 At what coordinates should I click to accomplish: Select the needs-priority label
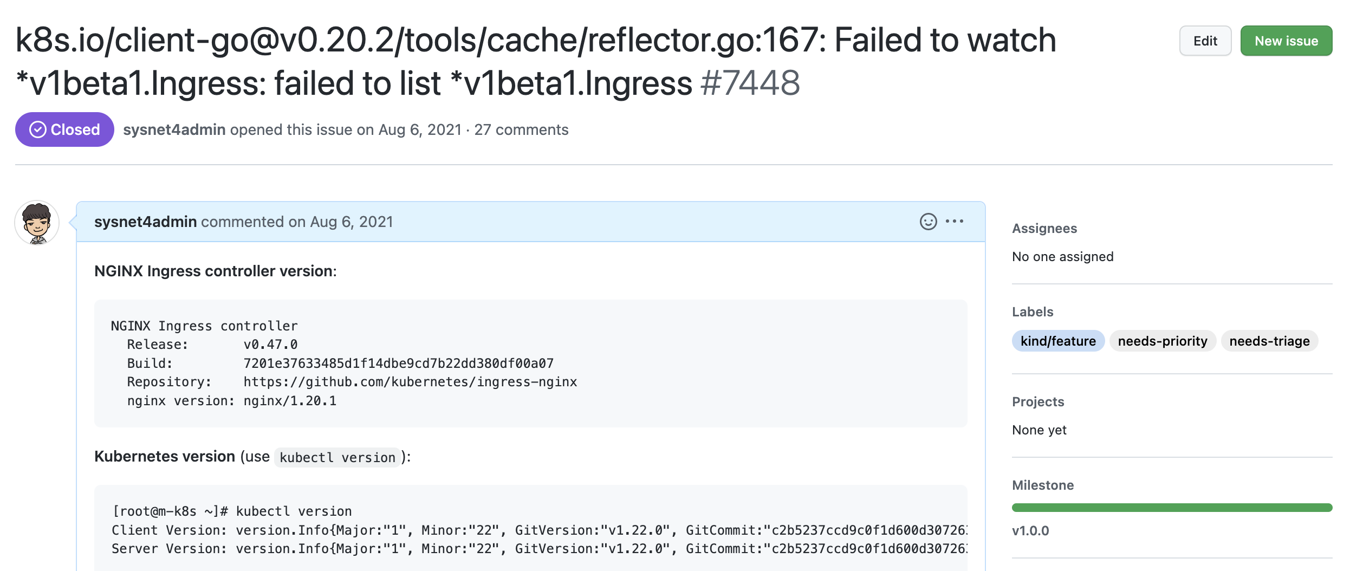tap(1163, 341)
